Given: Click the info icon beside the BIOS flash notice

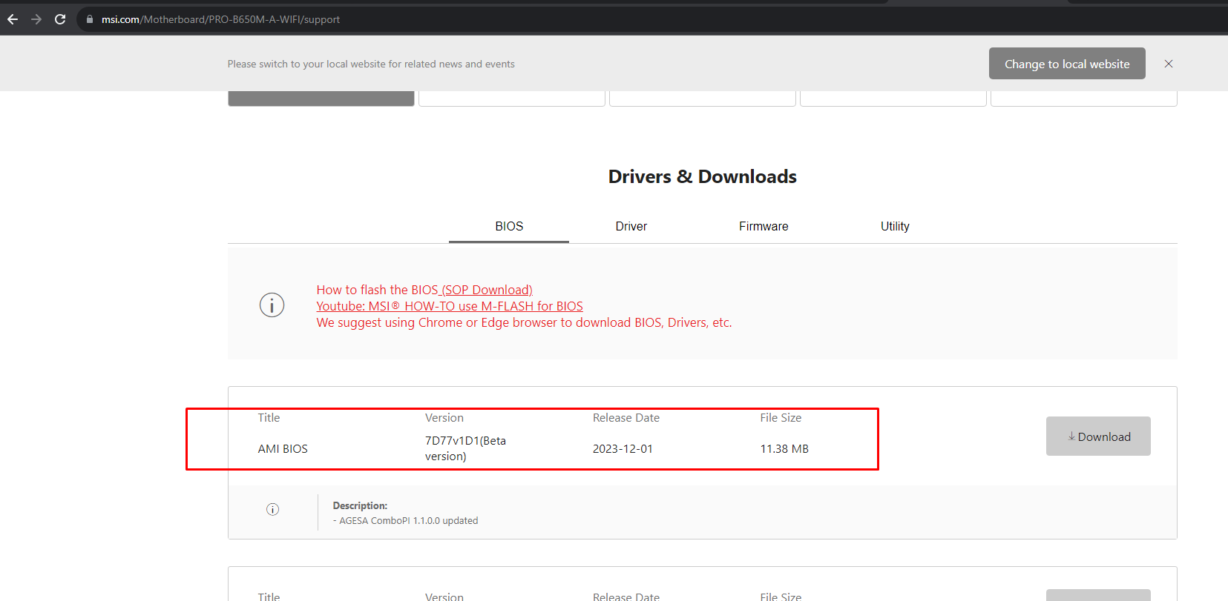Looking at the screenshot, I should [272, 305].
